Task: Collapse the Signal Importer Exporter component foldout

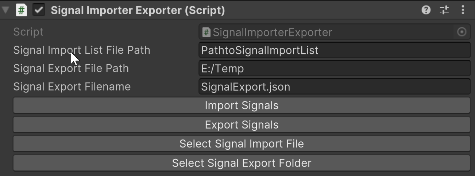Action: [x=5, y=10]
